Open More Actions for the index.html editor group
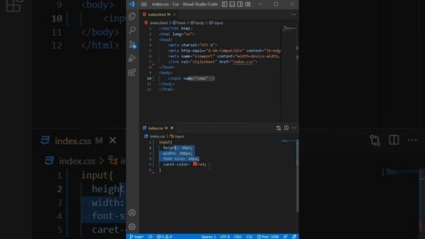The height and width of the screenshot is (239, 425). 294,15
